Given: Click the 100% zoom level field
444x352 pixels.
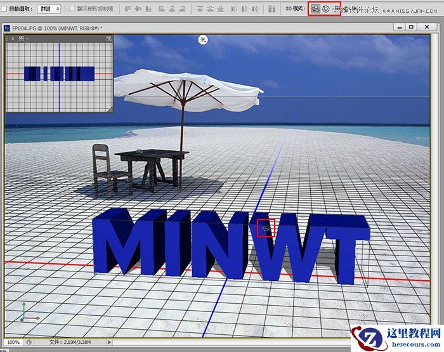Looking at the screenshot, I should pyautogui.click(x=13, y=342).
